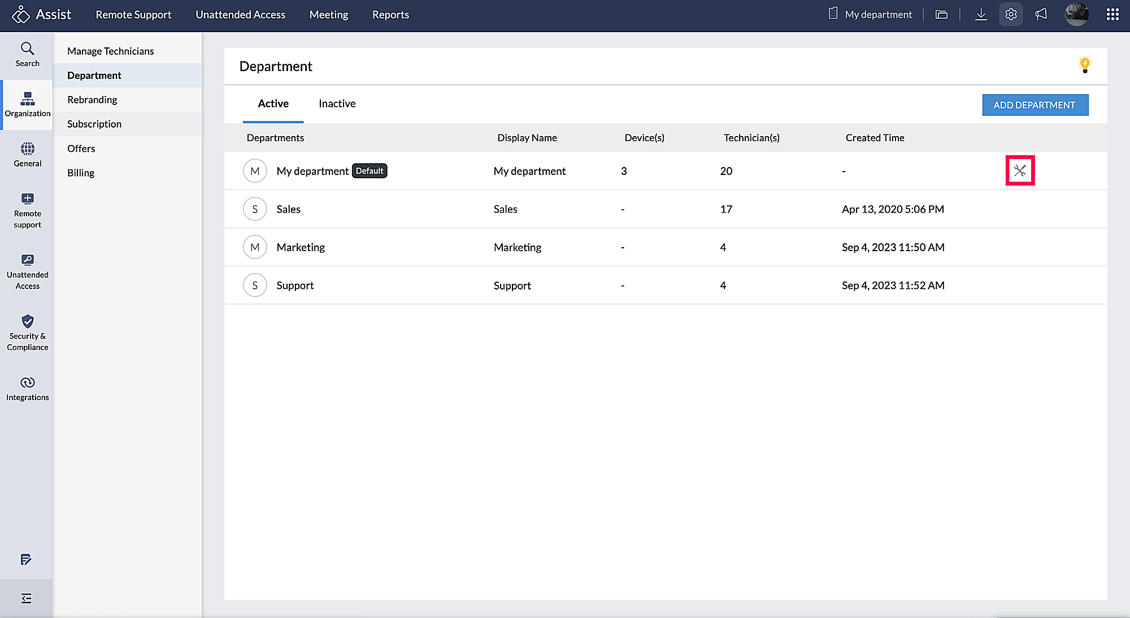Click the feedback note icon at sidebar bottom
The height and width of the screenshot is (618, 1130).
click(26, 560)
